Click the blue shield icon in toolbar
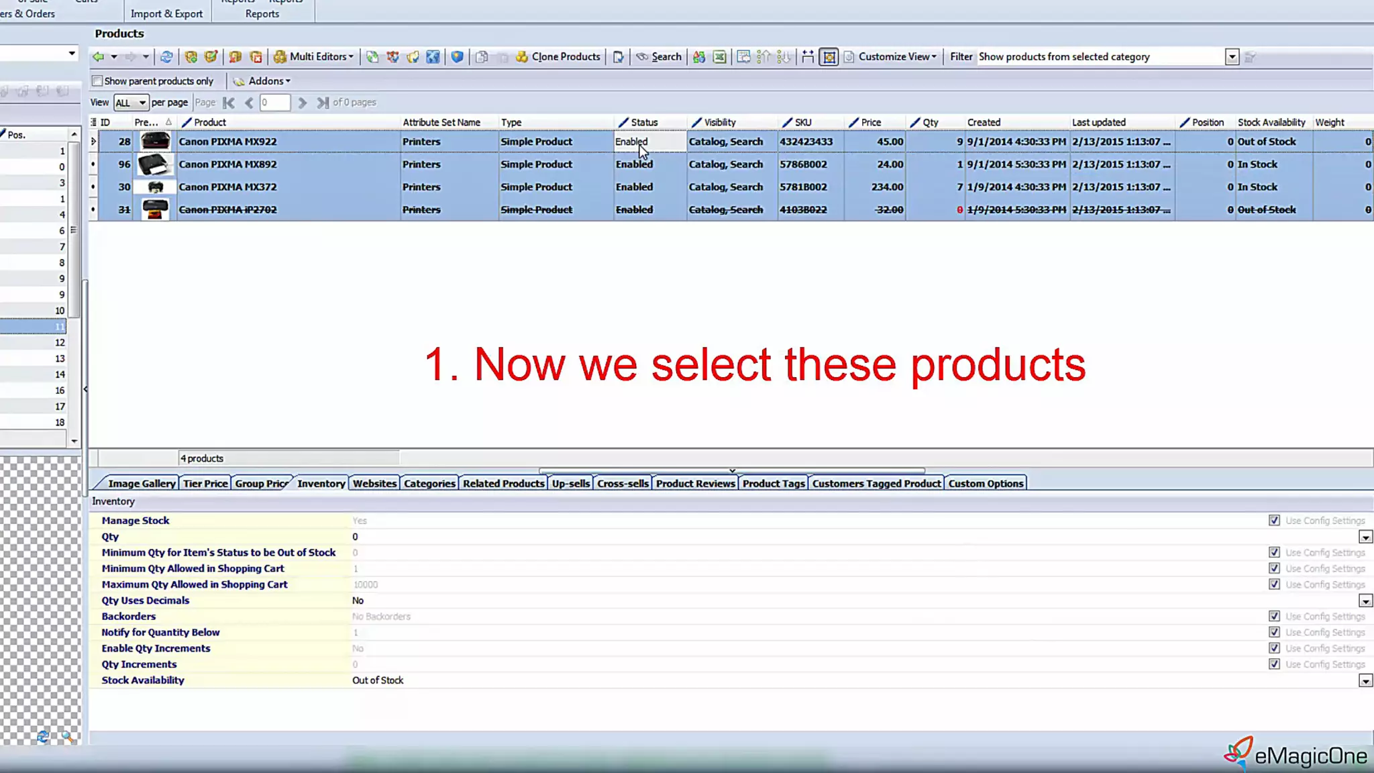This screenshot has width=1374, height=773. click(457, 57)
